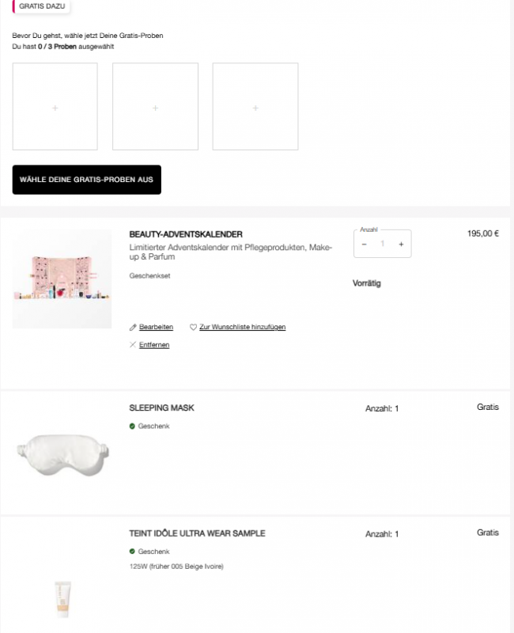Open Bearbeiten link for the calendar

click(156, 327)
